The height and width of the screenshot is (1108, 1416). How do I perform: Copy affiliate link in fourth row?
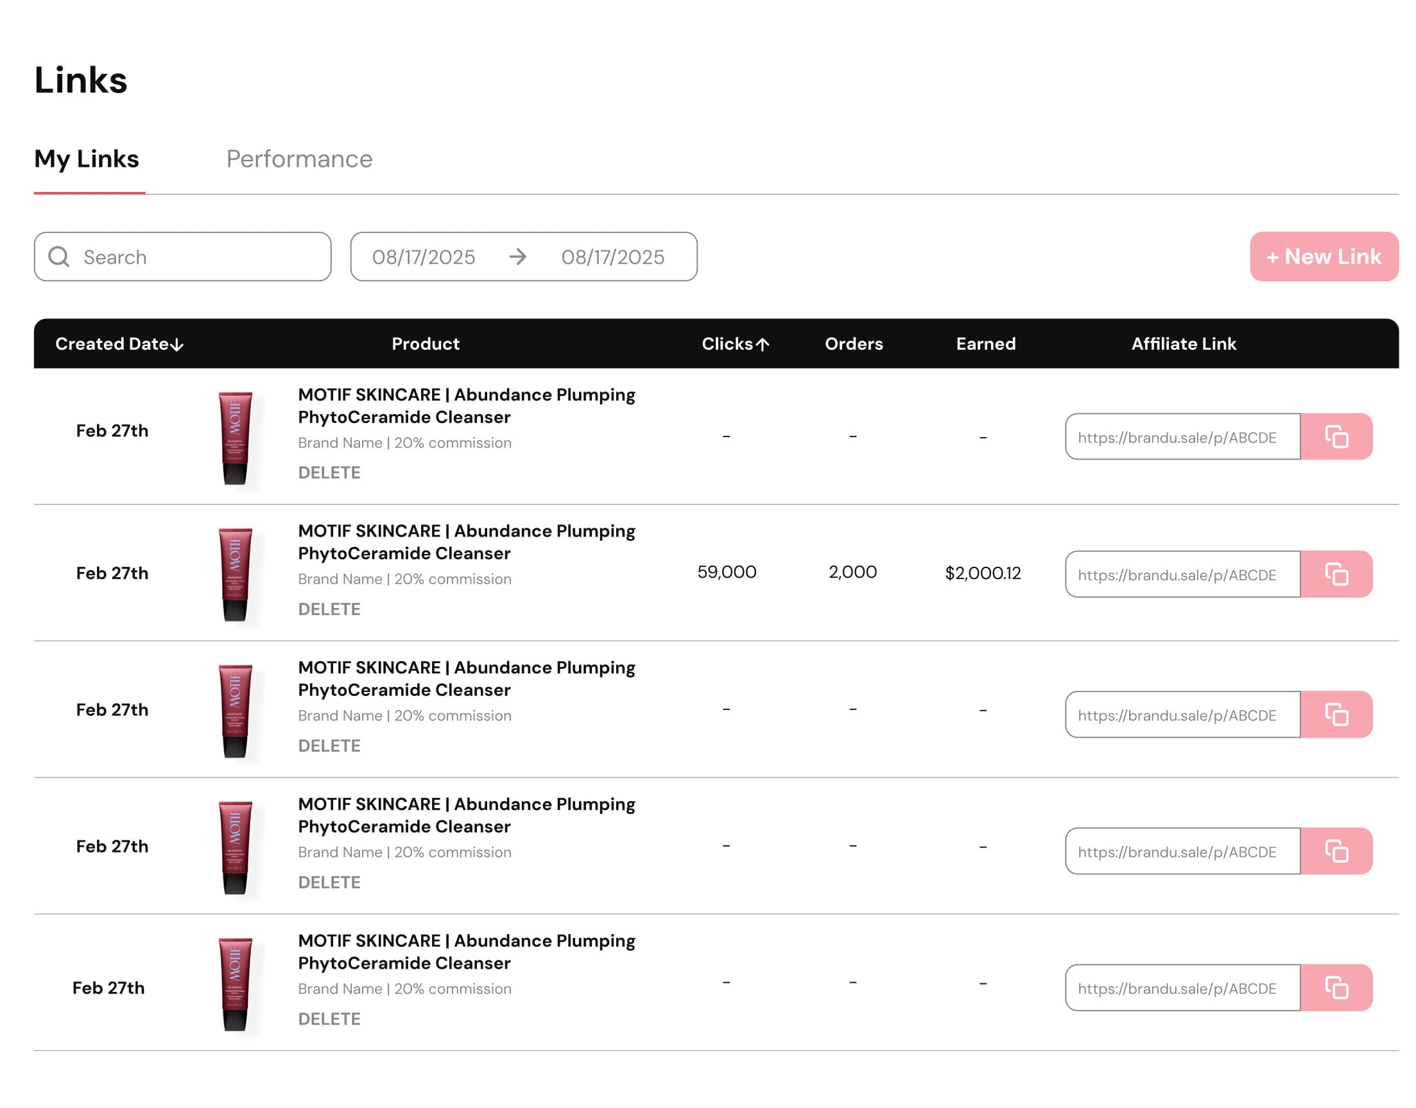click(1336, 851)
